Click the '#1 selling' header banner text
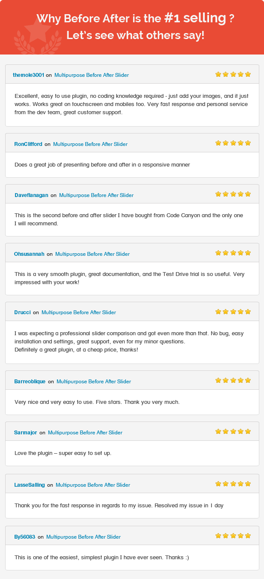This screenshot has width=264, height=579. click(x=195, y=18)
